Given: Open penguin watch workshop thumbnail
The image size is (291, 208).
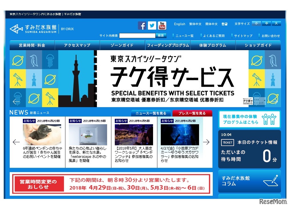Looking at the screenshot, I should 134,135.
